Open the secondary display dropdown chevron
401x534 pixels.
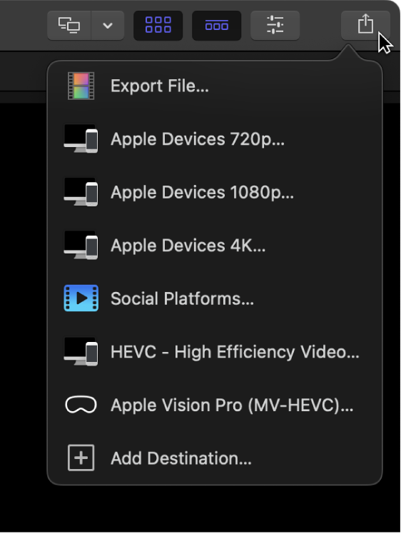point(108,25)
